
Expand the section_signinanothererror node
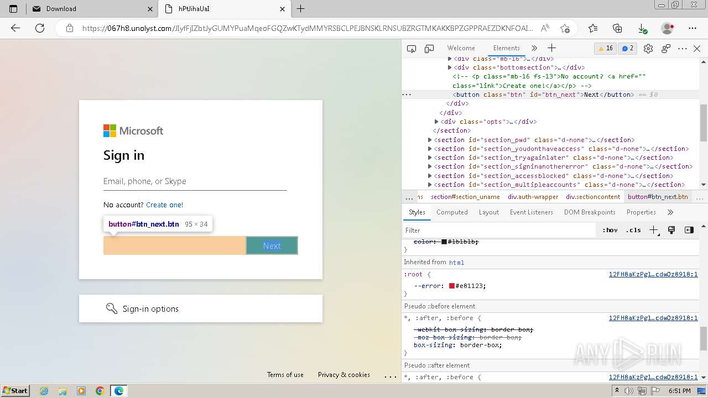(x=430, y=166)
